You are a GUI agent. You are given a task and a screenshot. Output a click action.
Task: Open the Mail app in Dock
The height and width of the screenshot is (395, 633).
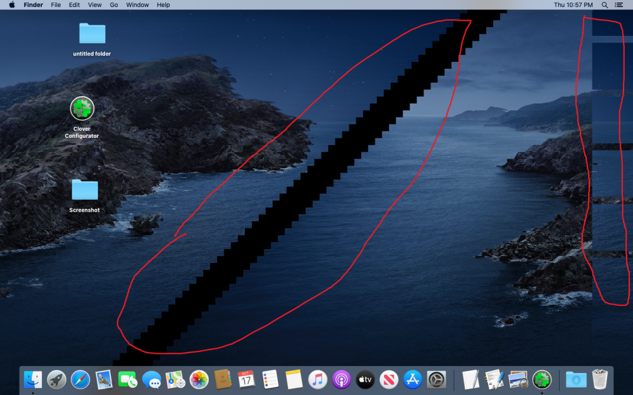(104, 380)
